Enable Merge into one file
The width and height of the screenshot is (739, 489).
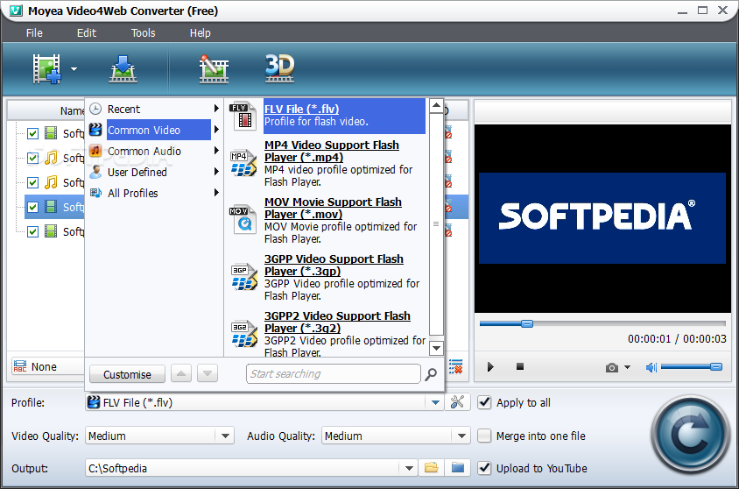pos(484,436)
